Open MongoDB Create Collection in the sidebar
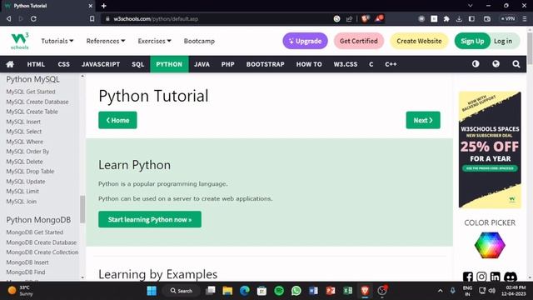The height and width of the screenshot is (300, 533). 42,252
